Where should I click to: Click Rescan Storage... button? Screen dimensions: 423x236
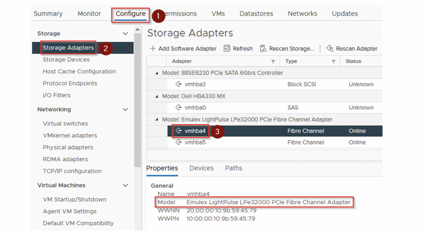(287, 49)
